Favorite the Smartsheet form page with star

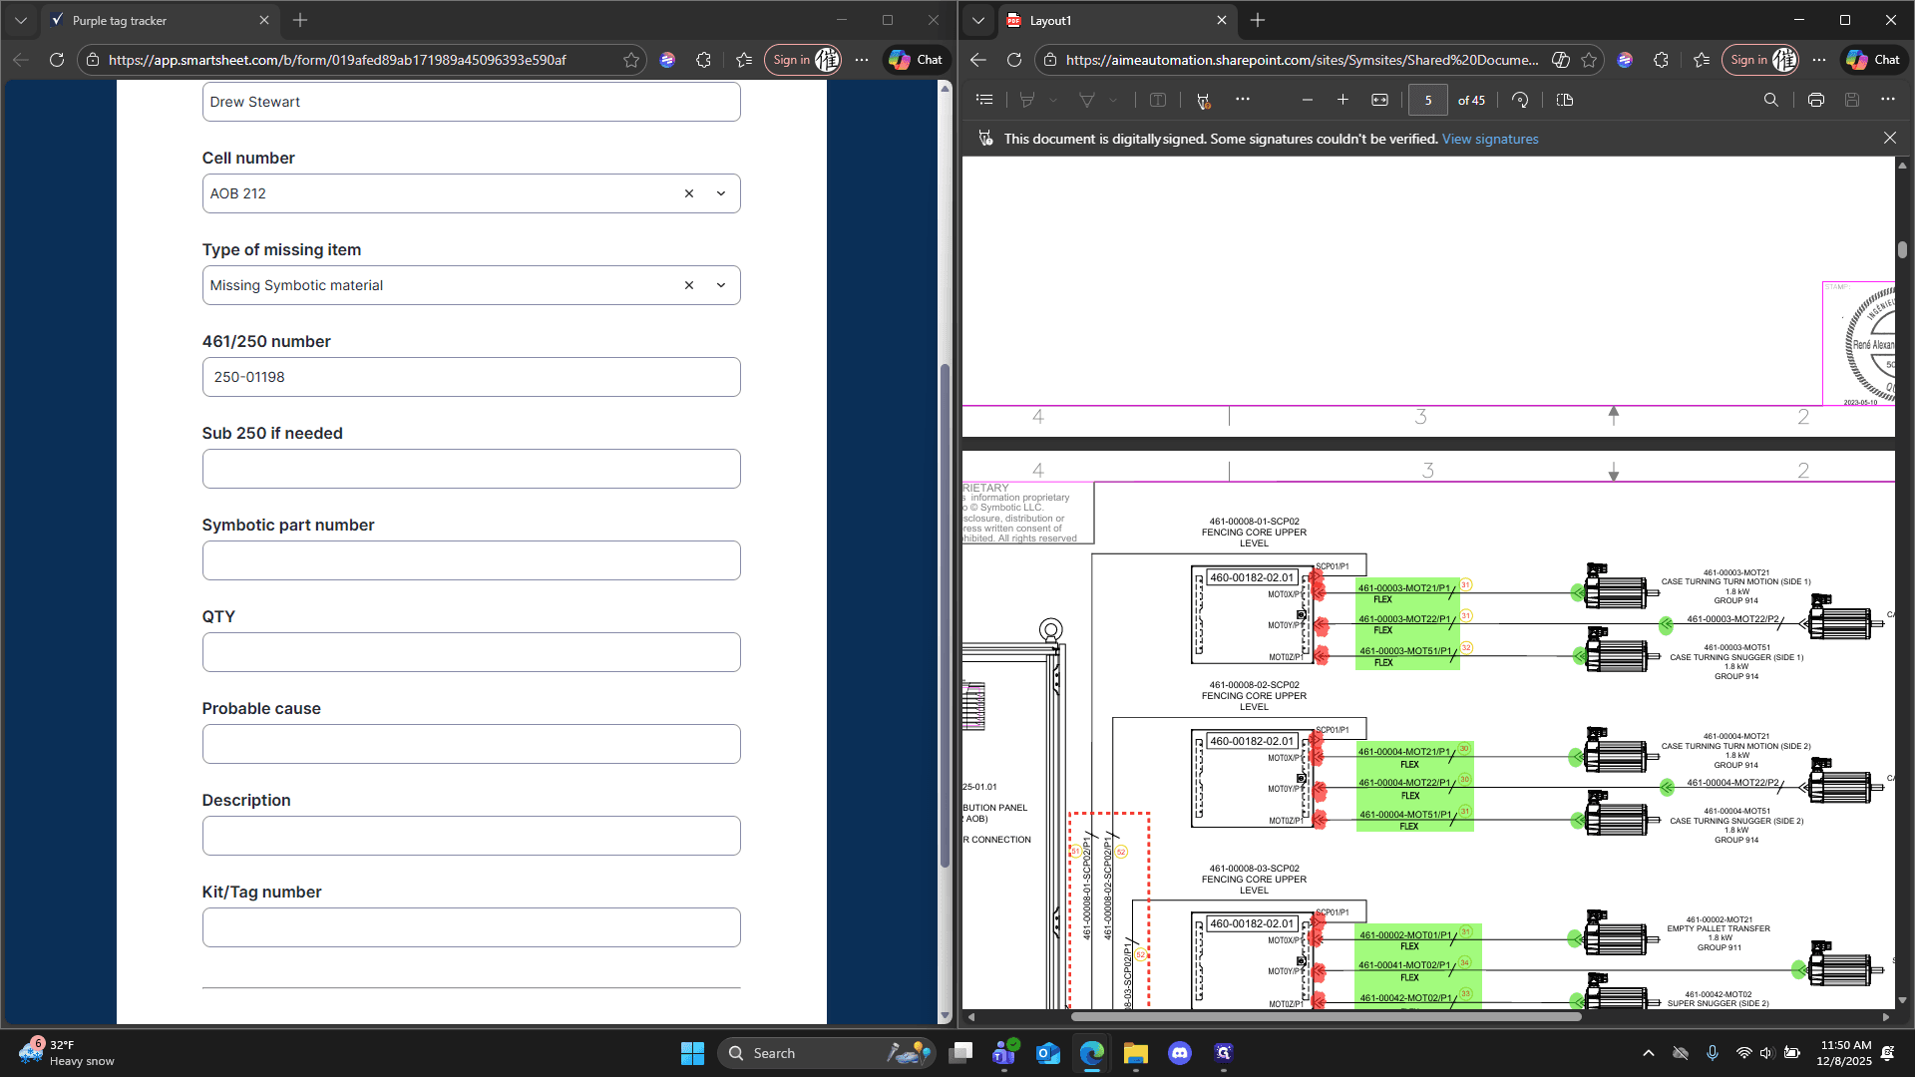coord(631,60)
